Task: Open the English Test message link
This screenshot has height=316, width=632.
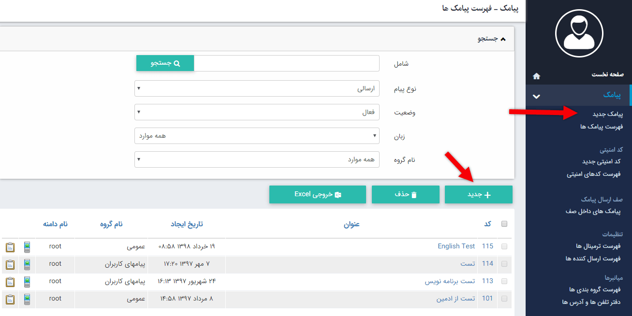Action: (456, 246)
